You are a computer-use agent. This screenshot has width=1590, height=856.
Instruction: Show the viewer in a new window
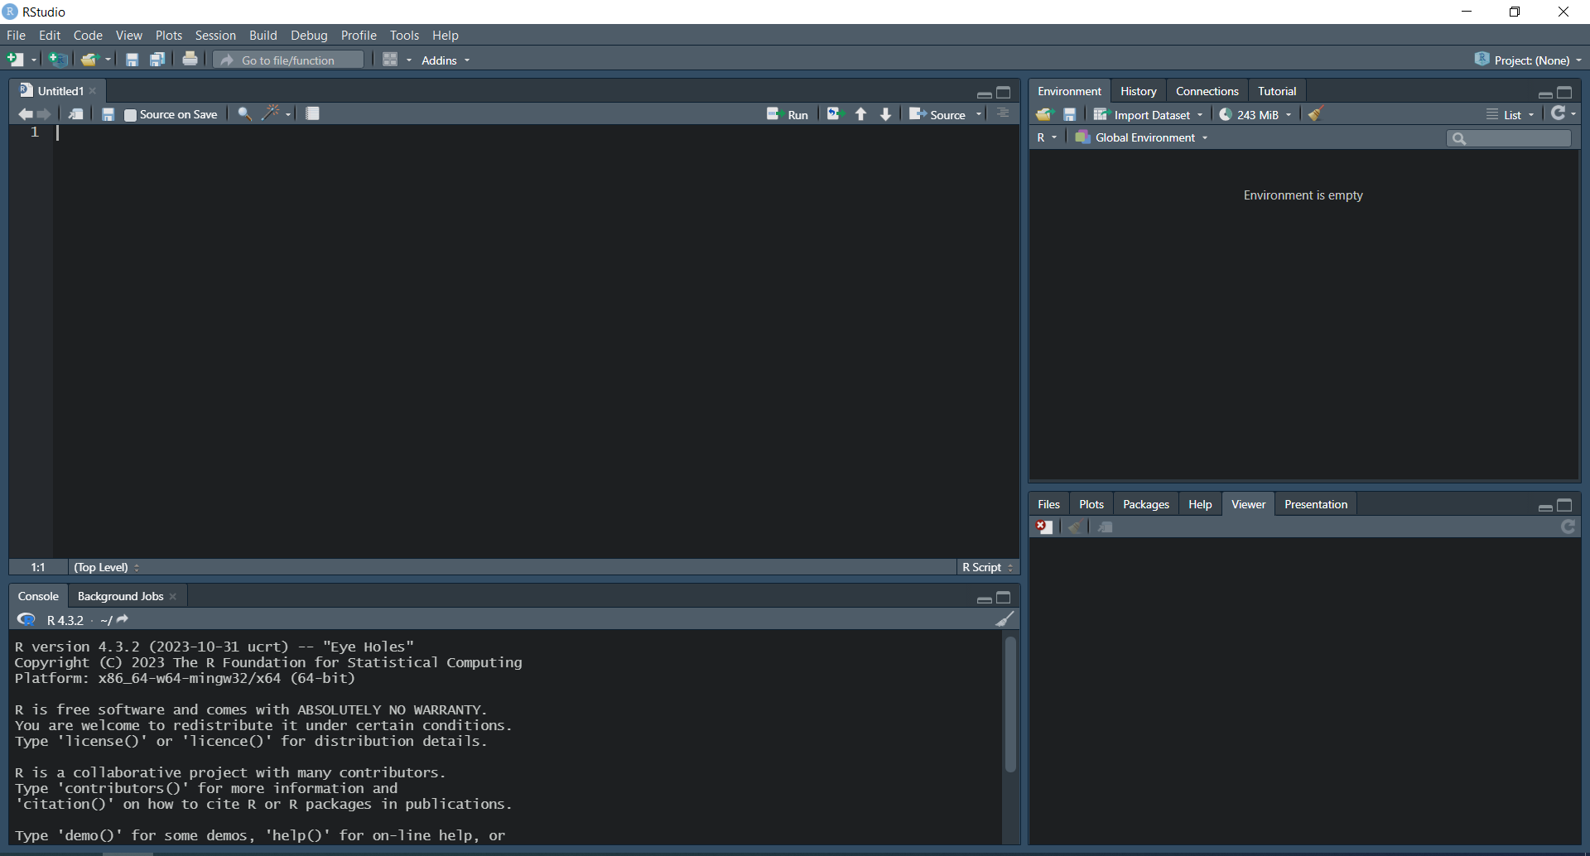pos(1106,527)
